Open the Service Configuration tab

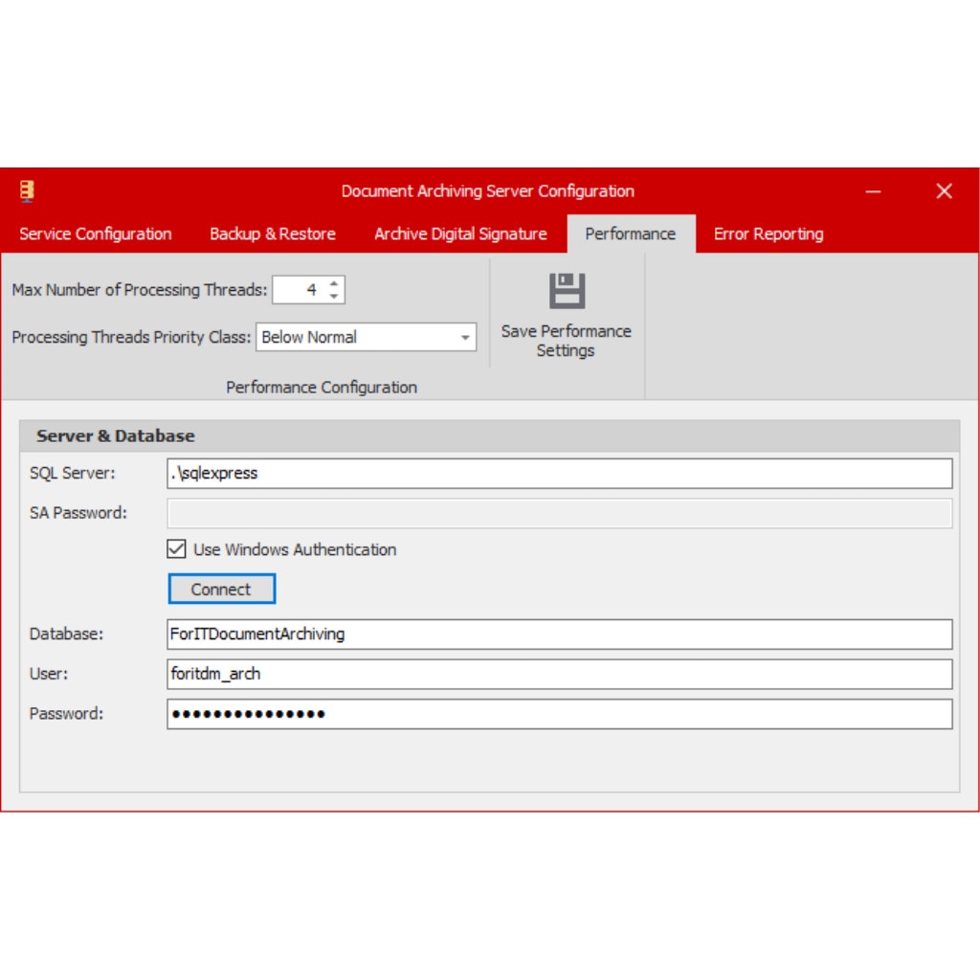point(96,234)
